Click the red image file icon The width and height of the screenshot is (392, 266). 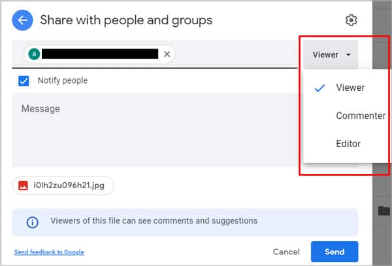[23, 186]
